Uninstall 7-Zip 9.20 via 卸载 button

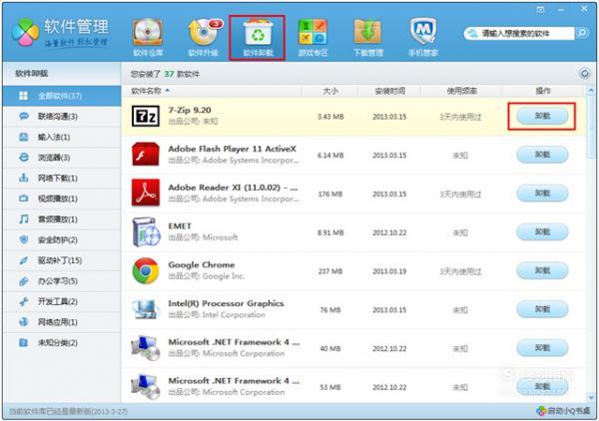click(x=542, y=116)
